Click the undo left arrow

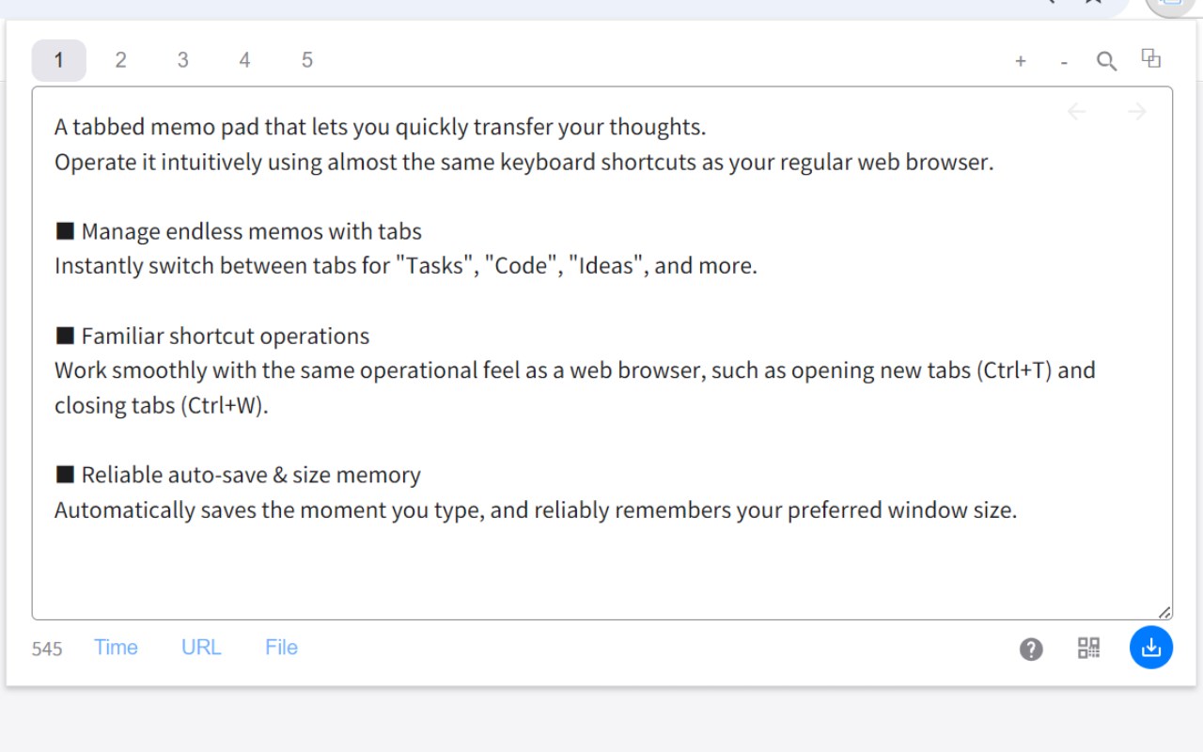click(1077, 112)
